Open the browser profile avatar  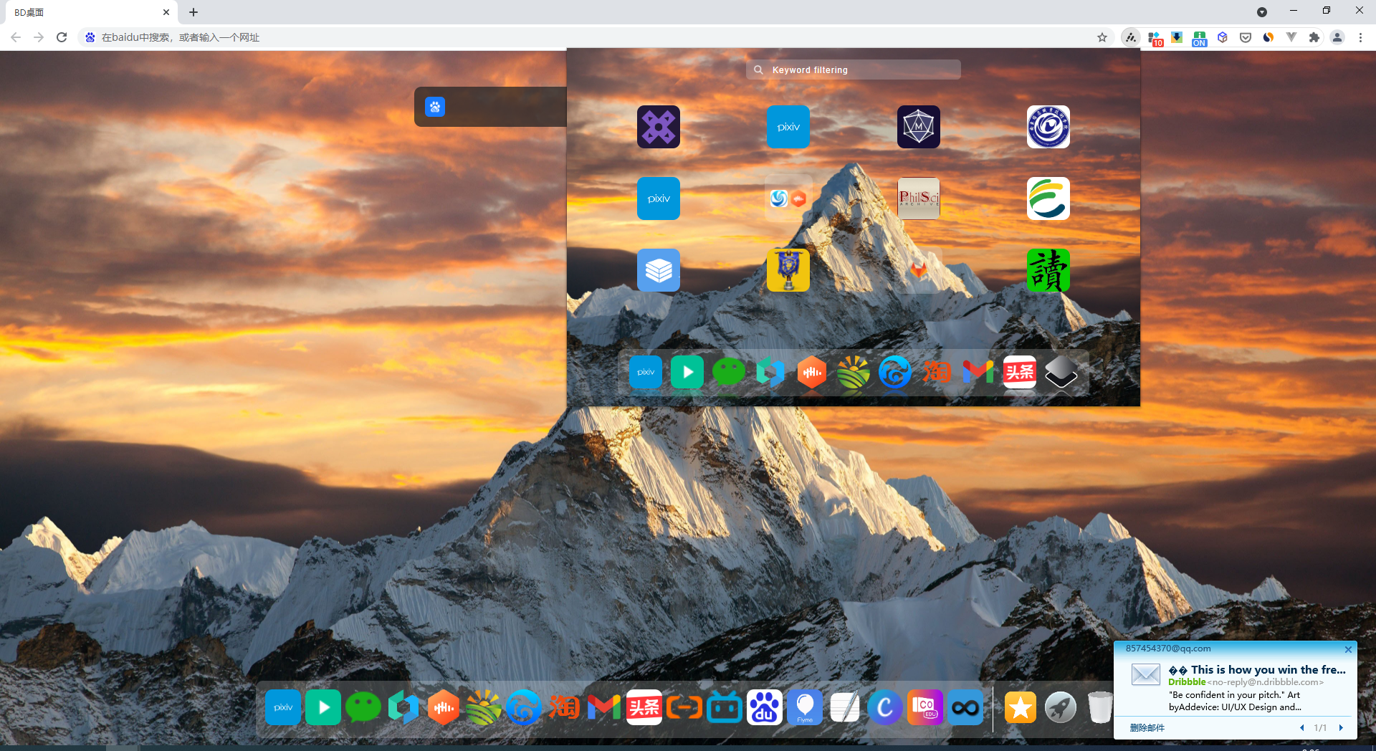point(1337,37)
